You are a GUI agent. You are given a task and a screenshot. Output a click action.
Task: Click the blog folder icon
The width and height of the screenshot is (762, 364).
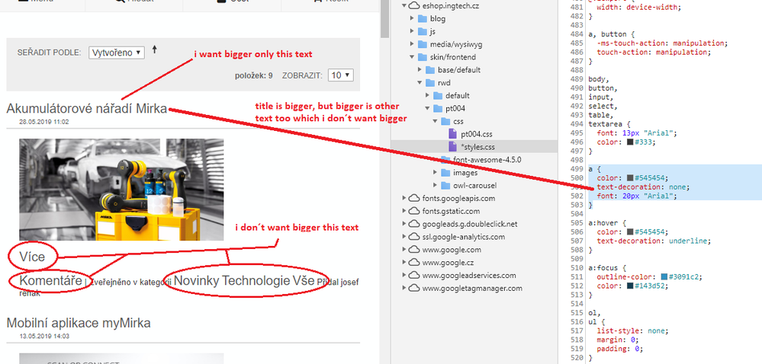421,18
